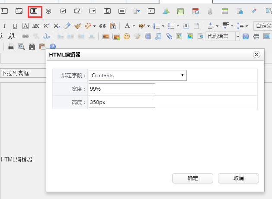The width and height of the screenshot is (272, 199).
Task: Insert a checkbox control
Action: click(63, 11)
